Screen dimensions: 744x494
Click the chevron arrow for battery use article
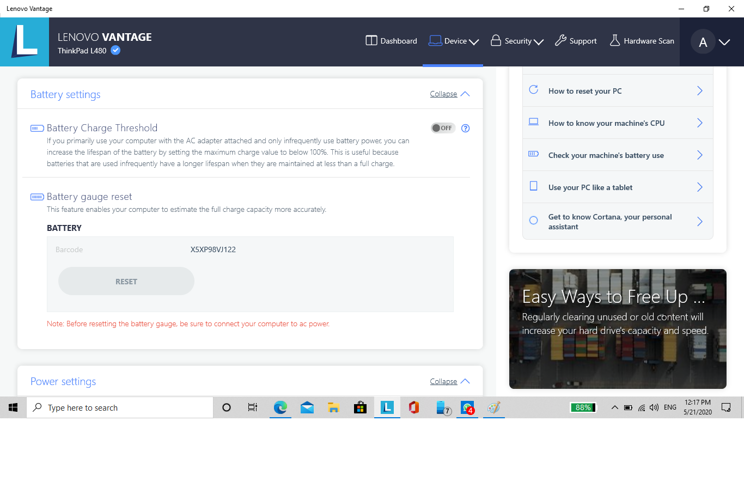pos(700,155)
